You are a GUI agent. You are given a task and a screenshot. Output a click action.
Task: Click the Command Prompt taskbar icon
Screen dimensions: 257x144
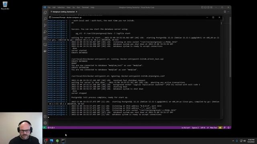click(x=63, y=141)
